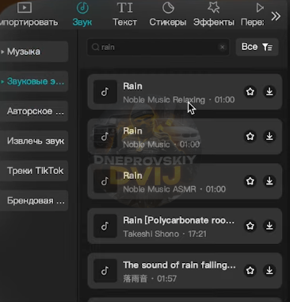Screen dimensions: 290x302
Task: Download the Rain Polycarbonate roof track
Action: 269,226
